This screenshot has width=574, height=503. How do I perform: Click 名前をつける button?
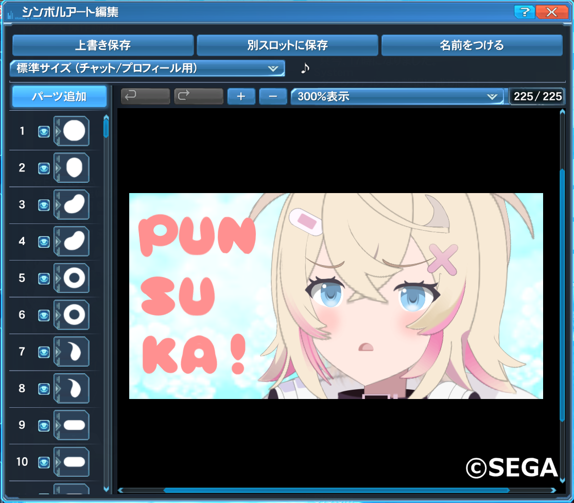[472, 45]
